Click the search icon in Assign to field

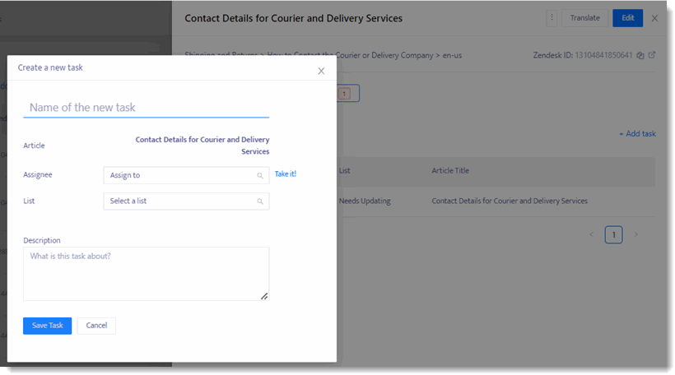[260, 175]
